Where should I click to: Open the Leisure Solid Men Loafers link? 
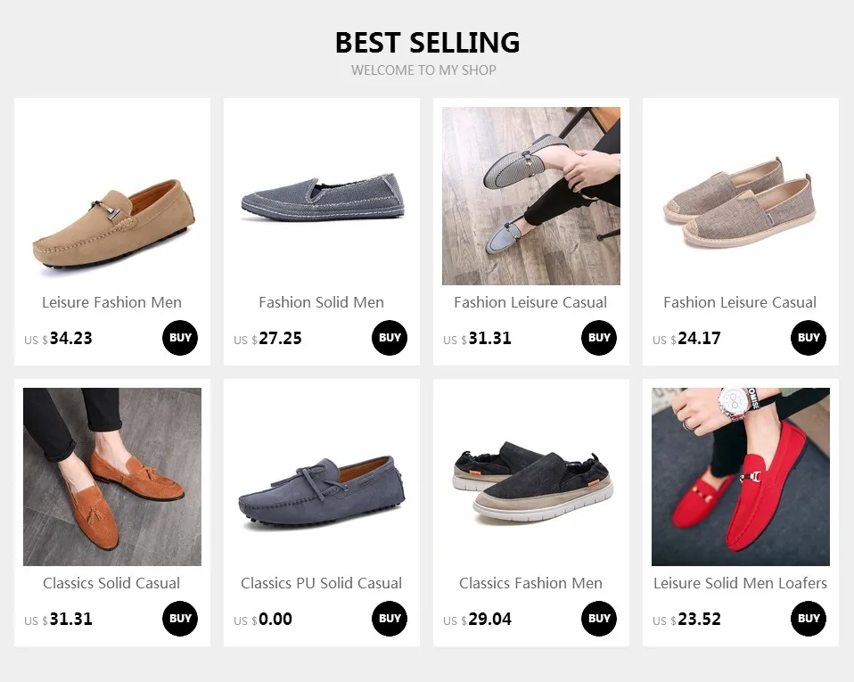[x=740, y=583]
